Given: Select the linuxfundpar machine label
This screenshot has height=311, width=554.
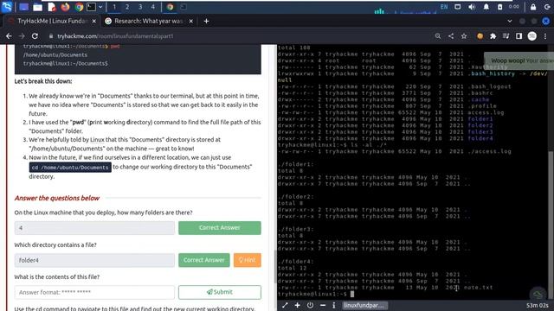Looking at the screenshot, I should (x=365, y=305).
